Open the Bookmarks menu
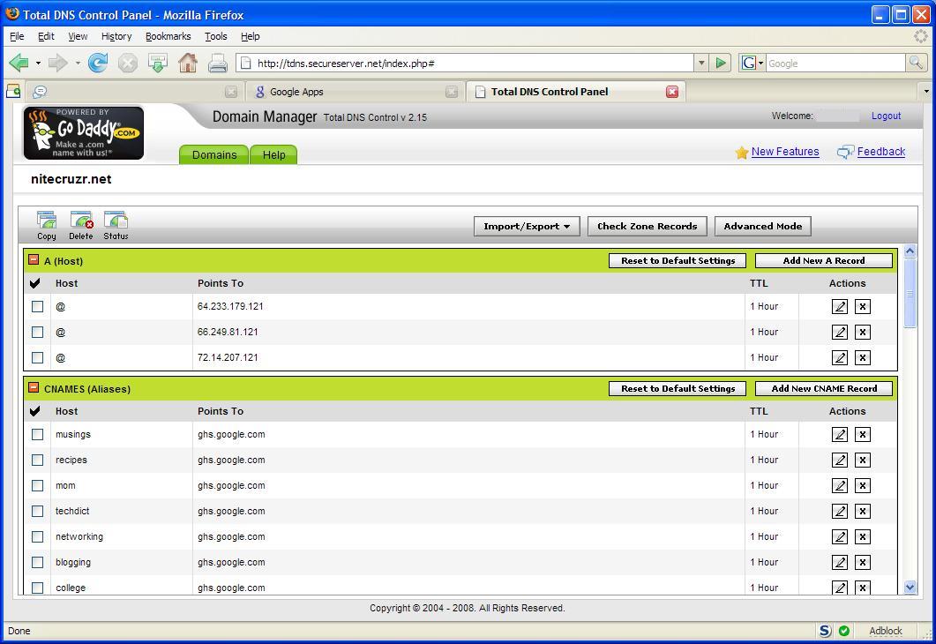The height and width of the screenshot is (644, 936). 168,36
